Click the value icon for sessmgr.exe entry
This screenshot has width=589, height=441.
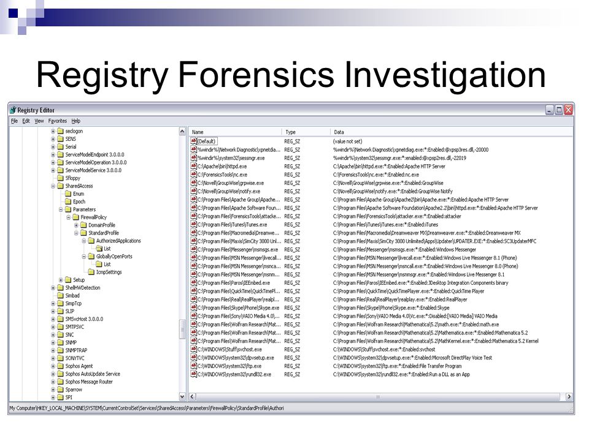pyautogui.click(x=193, y=158)
